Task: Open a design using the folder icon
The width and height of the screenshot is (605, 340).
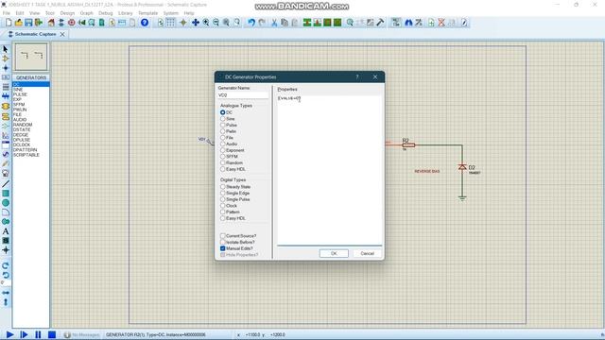Action: pos(19,23)
